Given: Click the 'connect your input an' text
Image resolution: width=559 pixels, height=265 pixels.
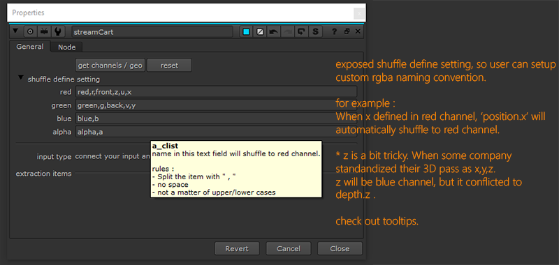Looking at the screenshot, I should pyautogui.click(x=112, y=156).
